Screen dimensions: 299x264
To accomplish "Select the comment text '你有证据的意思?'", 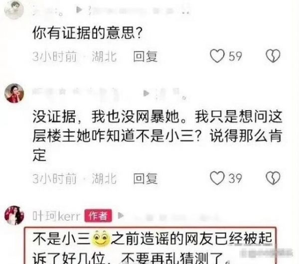I will (x=88, y=33).
